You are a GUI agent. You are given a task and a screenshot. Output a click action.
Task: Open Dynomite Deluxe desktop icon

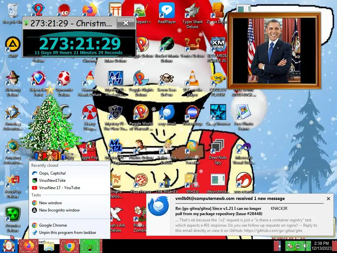coord(64,83)
